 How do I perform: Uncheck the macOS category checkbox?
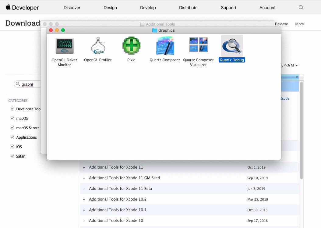12,118
